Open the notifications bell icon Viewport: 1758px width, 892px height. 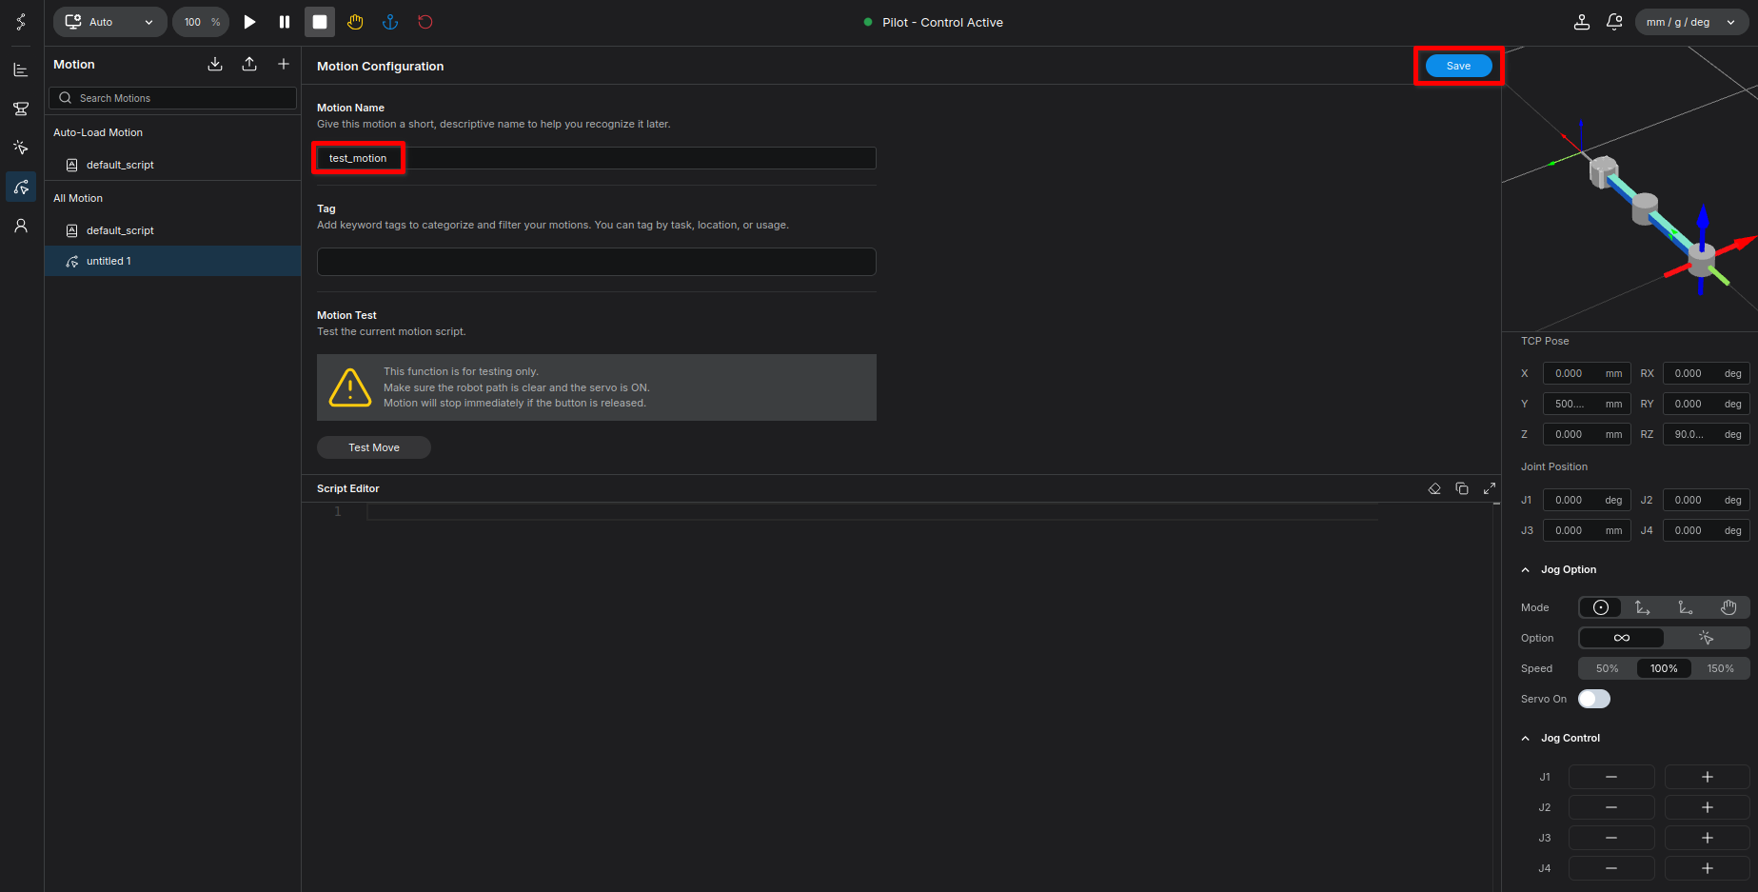1614,22
